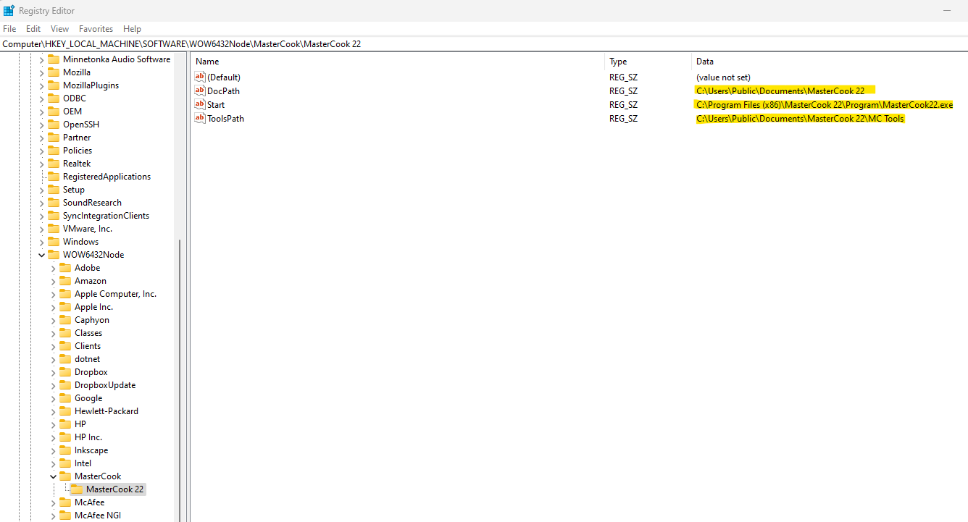Minimize the Registry Editor window
Viewport: 968px width, 522px height.
point(946,11)
